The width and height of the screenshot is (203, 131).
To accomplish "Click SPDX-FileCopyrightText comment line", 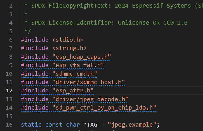I will point(114,6).
